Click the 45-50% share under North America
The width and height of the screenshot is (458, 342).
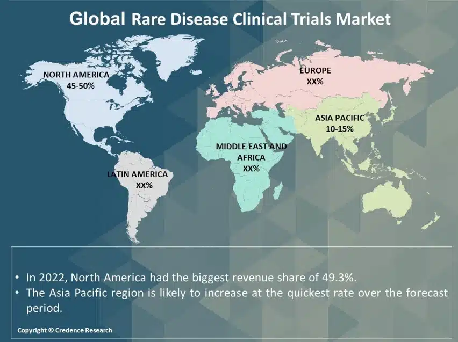pos(76,85)
